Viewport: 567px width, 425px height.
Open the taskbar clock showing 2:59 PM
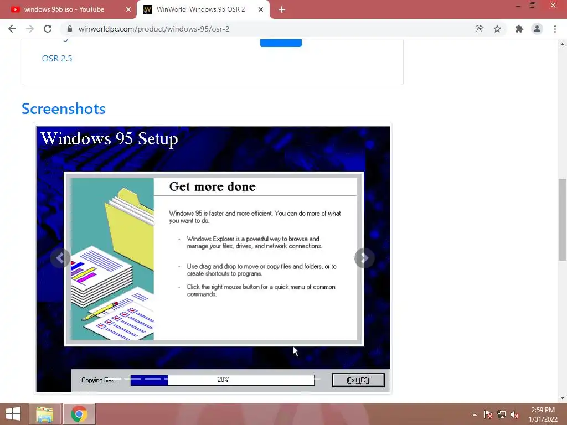543,414
